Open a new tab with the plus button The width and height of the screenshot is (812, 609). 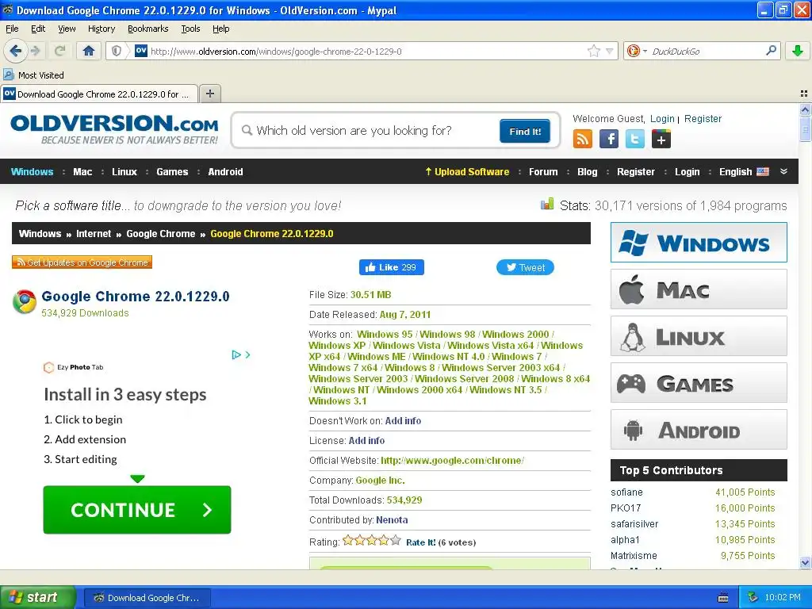point(209,94)
